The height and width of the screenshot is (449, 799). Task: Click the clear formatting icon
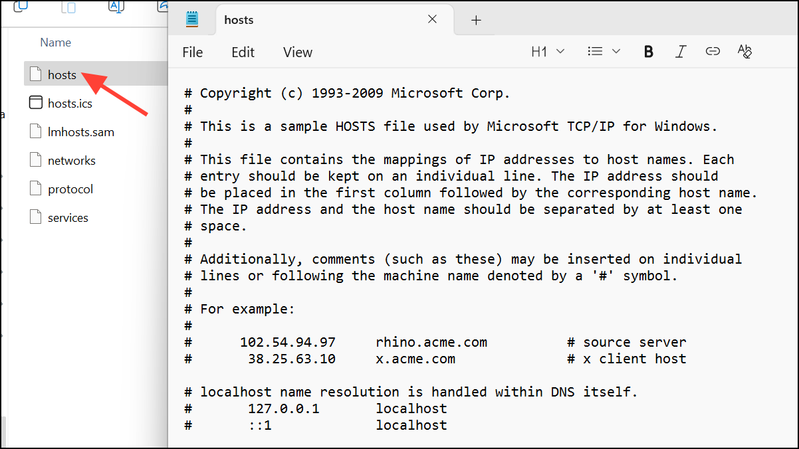click(744, 52)
